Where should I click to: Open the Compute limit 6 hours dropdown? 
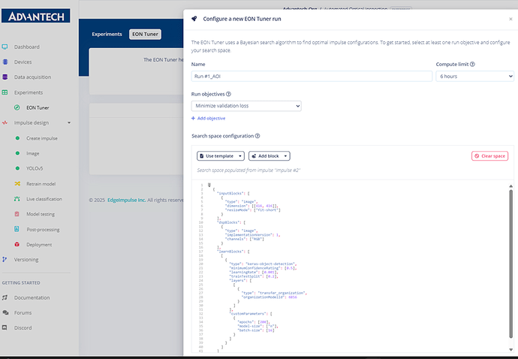tap(474, 77)
